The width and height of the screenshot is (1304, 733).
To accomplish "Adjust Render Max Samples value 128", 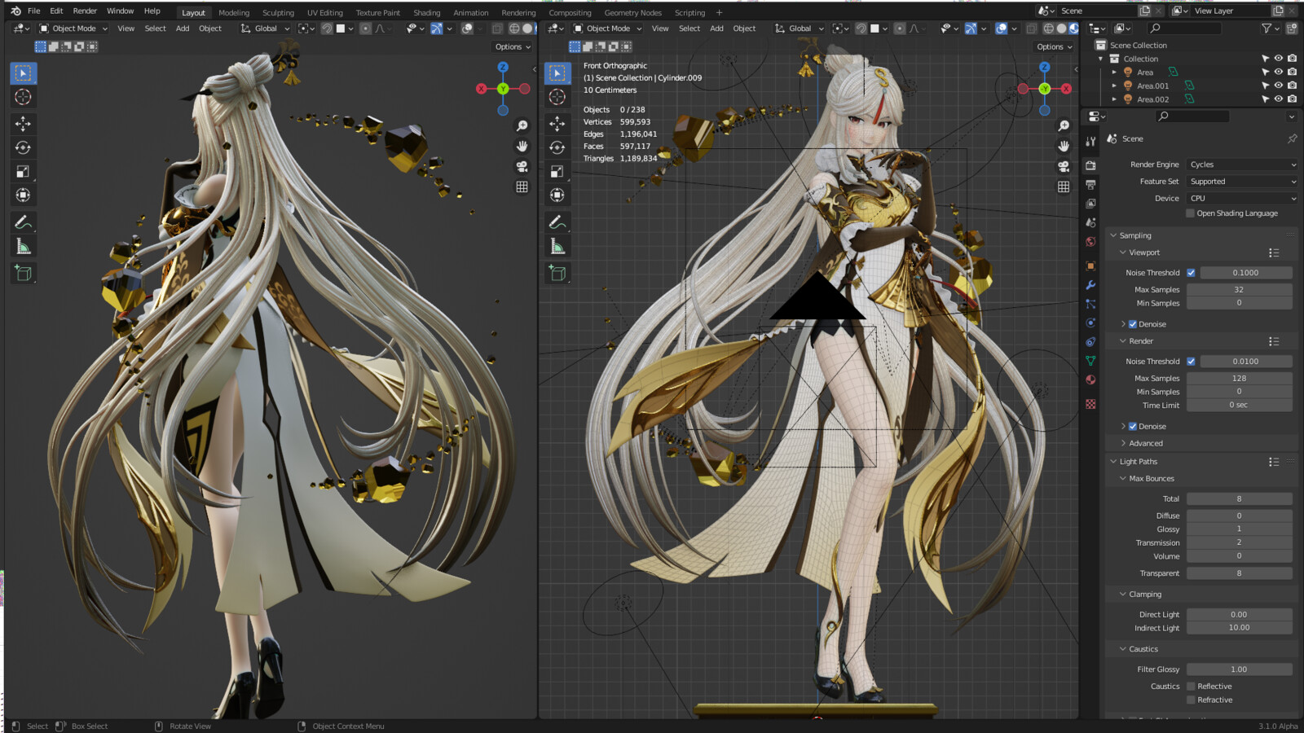I will click(x=1239, y=379).
